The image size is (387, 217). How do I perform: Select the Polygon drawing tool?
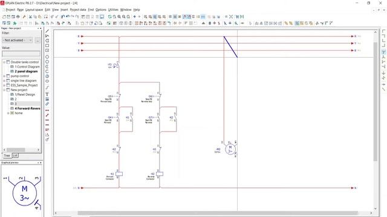pos(47,40)
